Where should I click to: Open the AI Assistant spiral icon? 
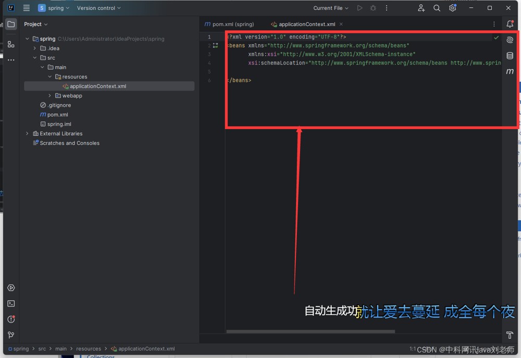point(510,40)
